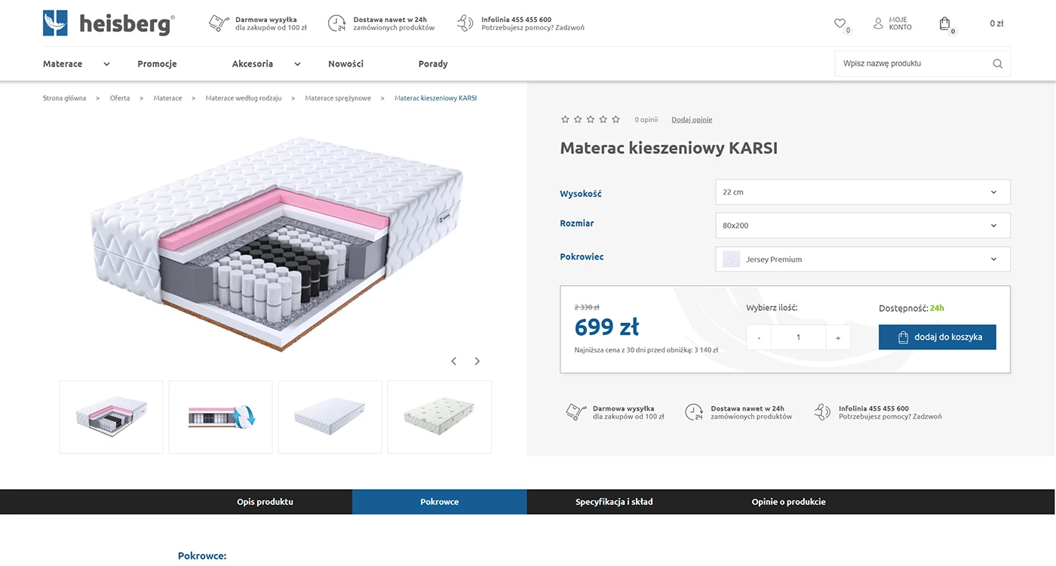The height and width of the screenshot is (566, 1056).
Task: Go to Oferta breadcrumb
Action: tap(120, 98)
